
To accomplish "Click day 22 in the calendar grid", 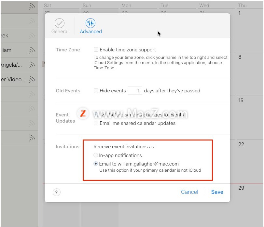I will click(x=241, y=144).
